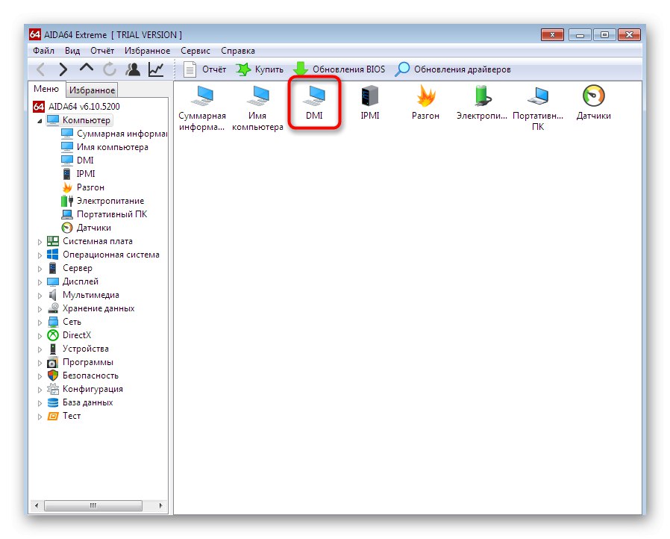This screenshot has height=539, width=670.
Task: Switch to the Избранное sidebar tab
Action: pyautogui.click(x=92, y=90)
